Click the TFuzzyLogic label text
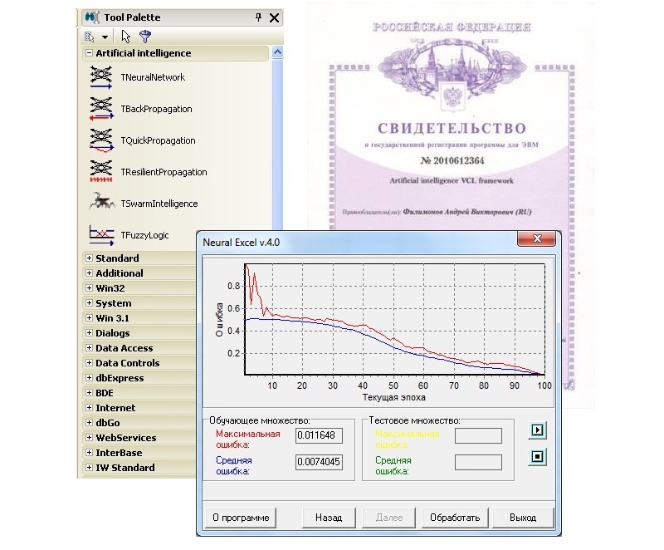This screenshot has height=550, width=664. (x=144, y=235)
